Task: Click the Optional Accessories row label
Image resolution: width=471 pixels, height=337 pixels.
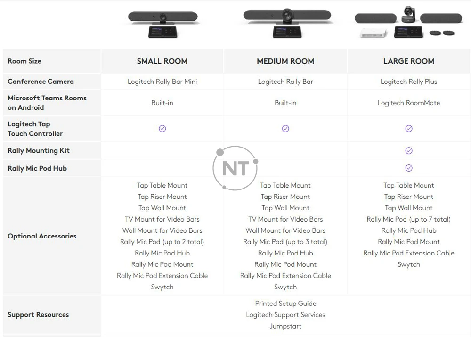Action: [x=42, y=236]
